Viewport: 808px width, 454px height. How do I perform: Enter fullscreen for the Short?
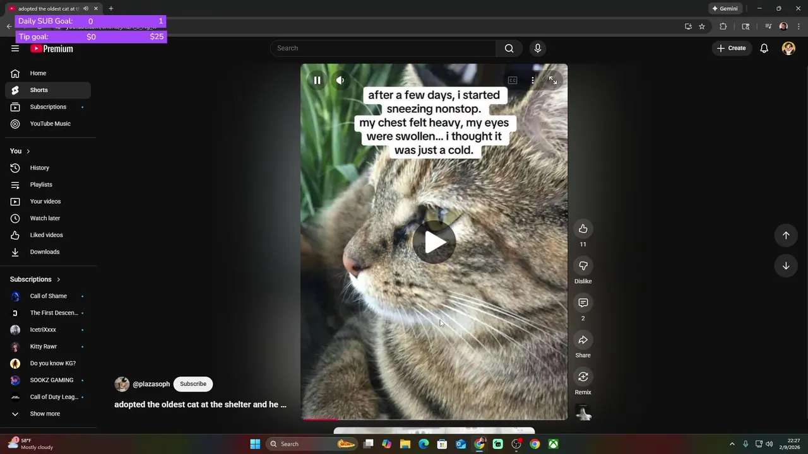(553, 80)
